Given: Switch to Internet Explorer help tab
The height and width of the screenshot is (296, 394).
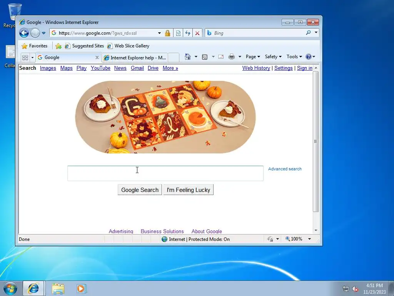Looking at the screenshot, I should pyautogui.click(x=135, y=58).
